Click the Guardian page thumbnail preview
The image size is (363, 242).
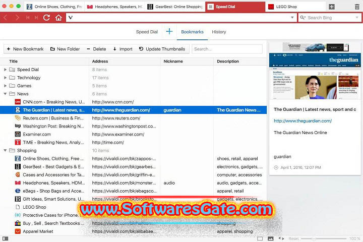tap(315, 71)
